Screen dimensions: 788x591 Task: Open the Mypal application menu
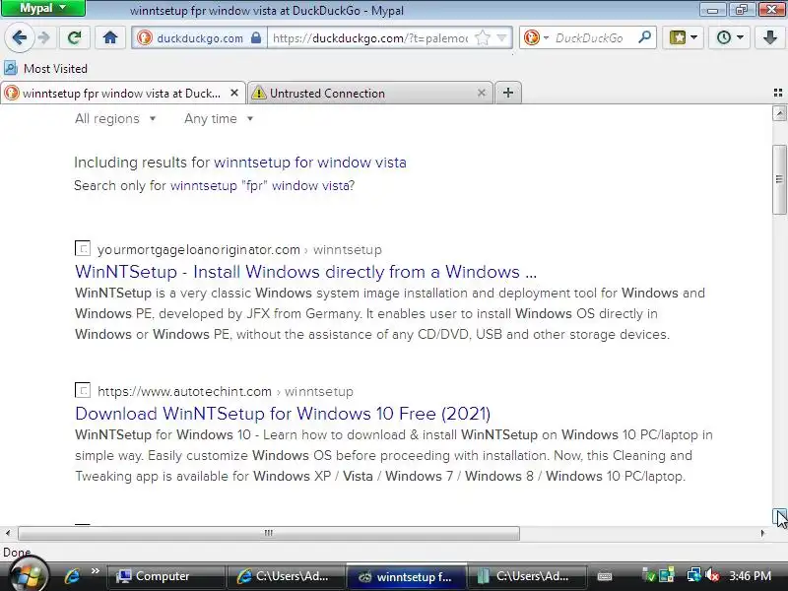click(43, 8)
